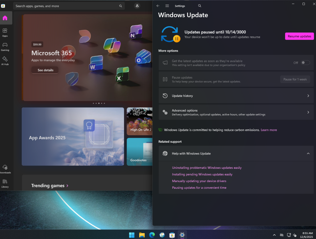Select the third carousel page dot
Viewport: 316px width, 239px height.
99,103
